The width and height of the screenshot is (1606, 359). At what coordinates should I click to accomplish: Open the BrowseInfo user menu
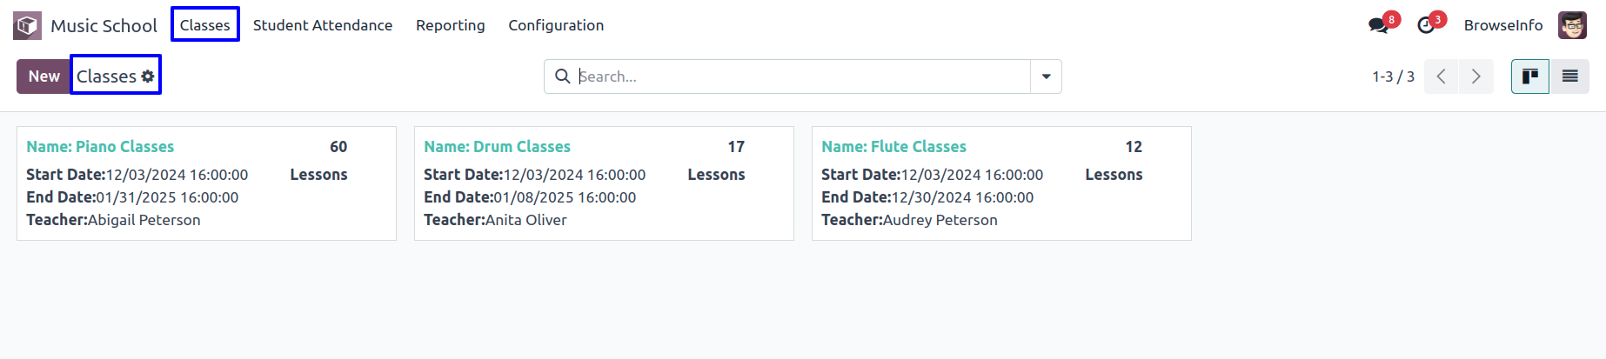click(x=1503, y=25)
